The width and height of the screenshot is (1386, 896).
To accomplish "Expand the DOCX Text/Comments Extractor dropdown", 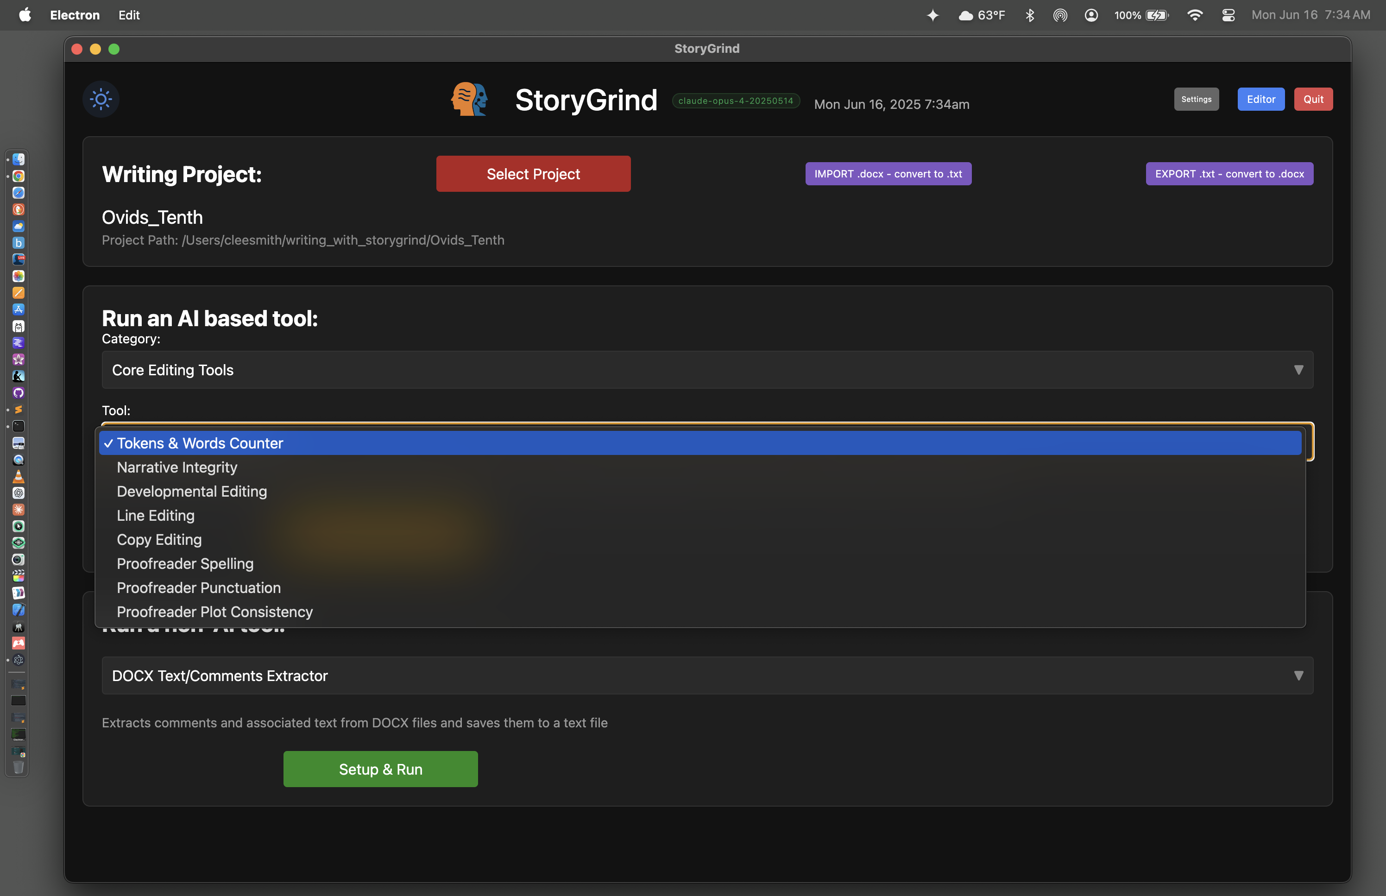I will coord(707,675).
